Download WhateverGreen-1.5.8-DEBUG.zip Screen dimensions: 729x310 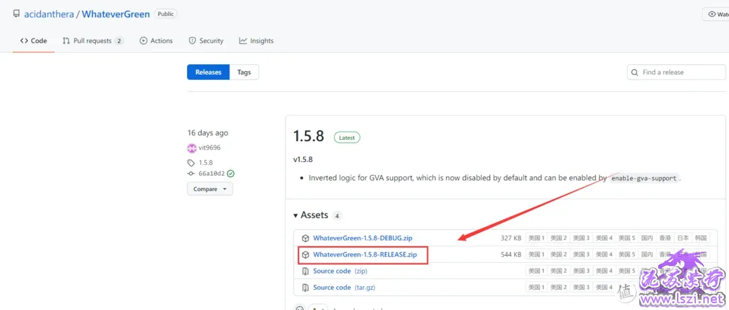pos(362,238)
